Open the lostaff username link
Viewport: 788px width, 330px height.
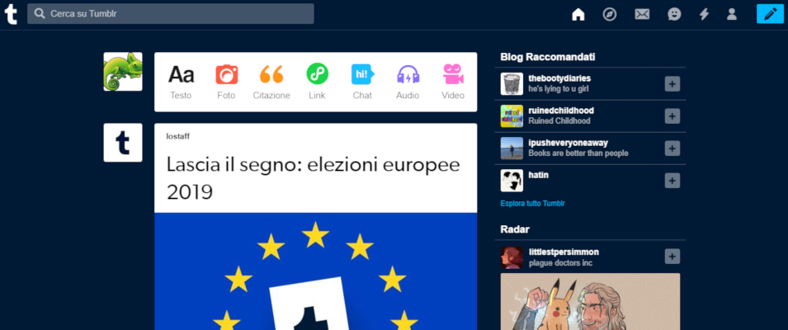click(x=178, y=137)
